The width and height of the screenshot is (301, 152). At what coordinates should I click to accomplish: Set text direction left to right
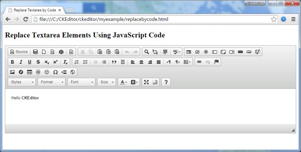pos(169,62)
